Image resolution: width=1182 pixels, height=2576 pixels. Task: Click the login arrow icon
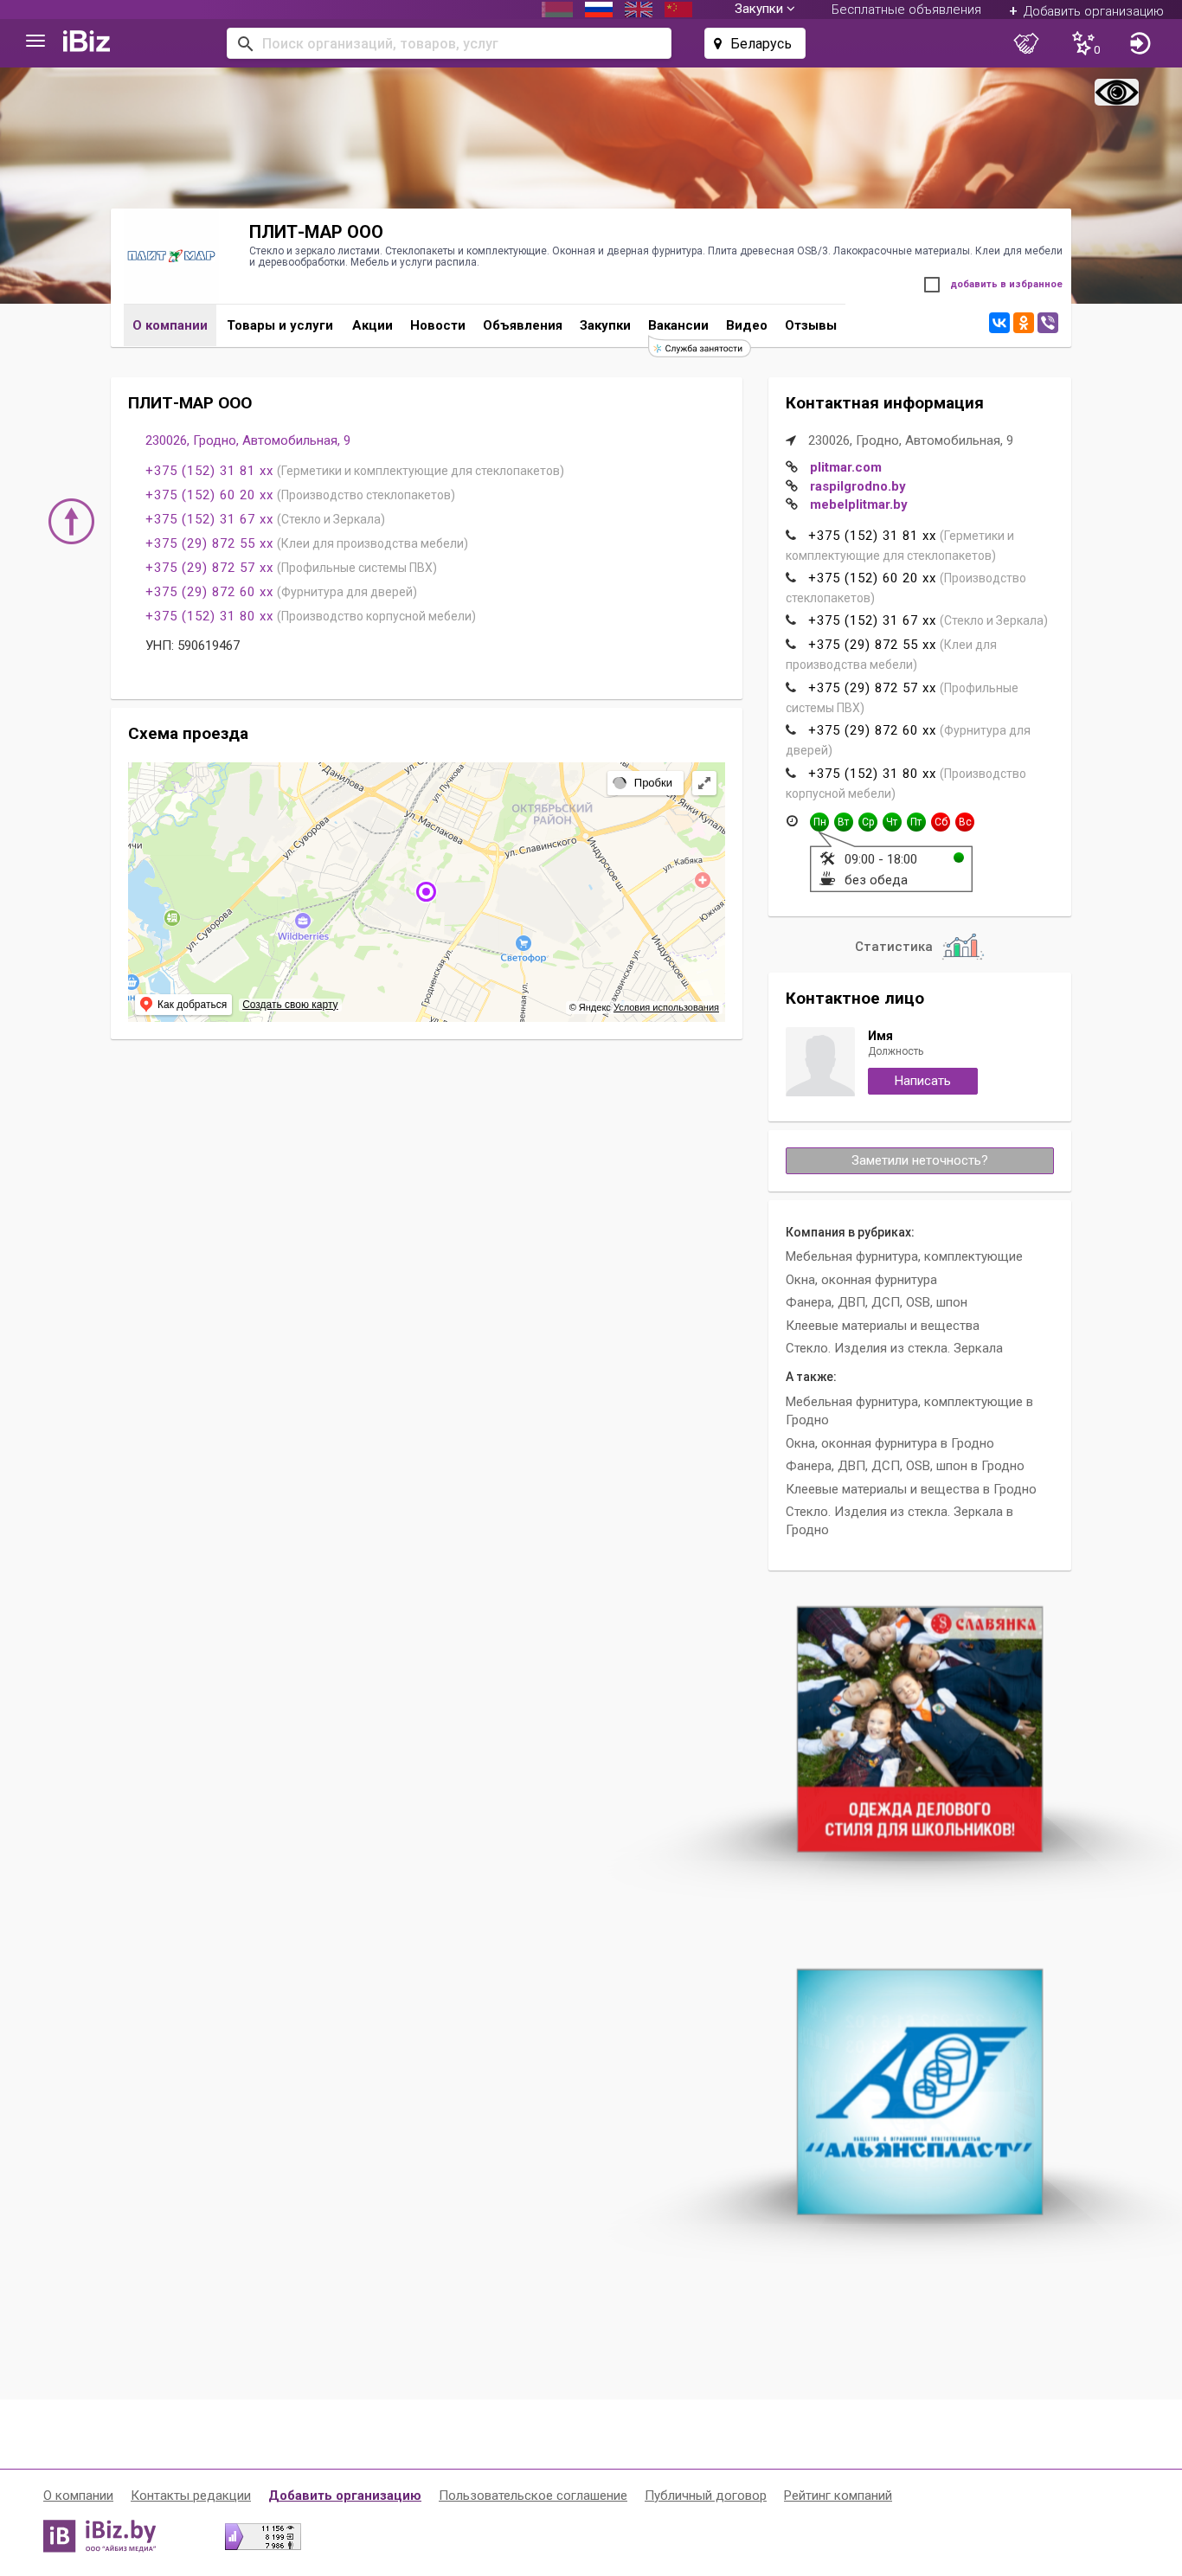pyautogui.click(x=1140, y=43)
